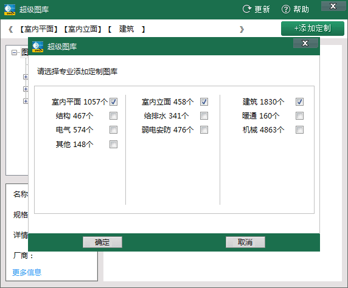The width and height of the screenshot is (348, 288).
Task: Click the 弱电安防 476个 label
Action: point(167,130)
